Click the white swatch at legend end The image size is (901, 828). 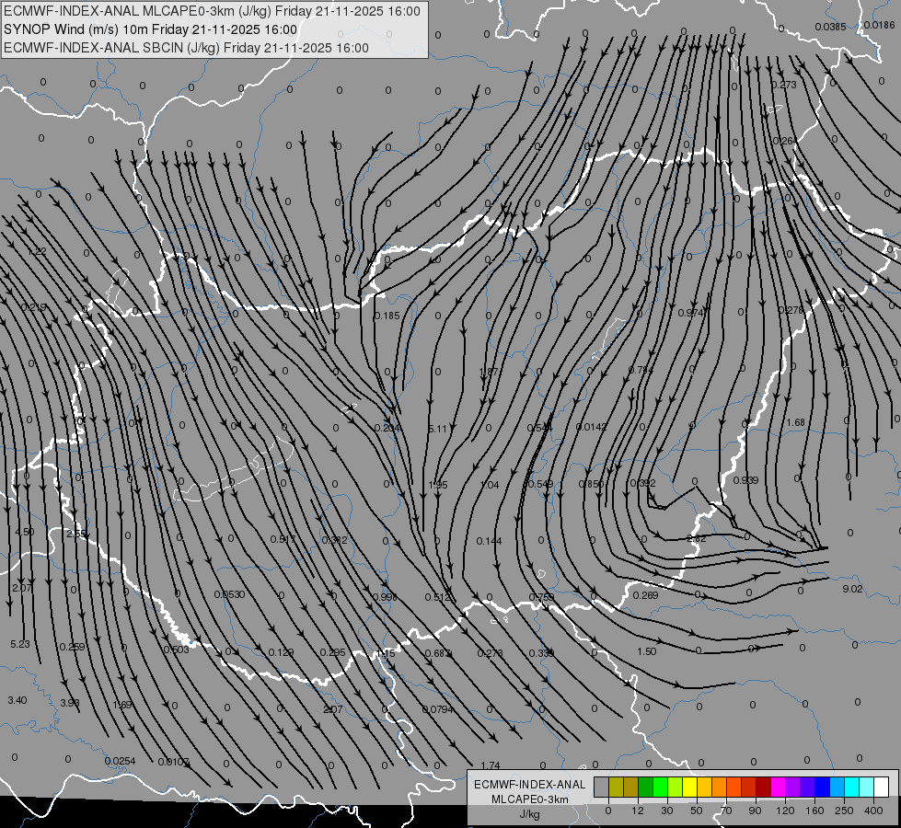(x=881, y=787)
